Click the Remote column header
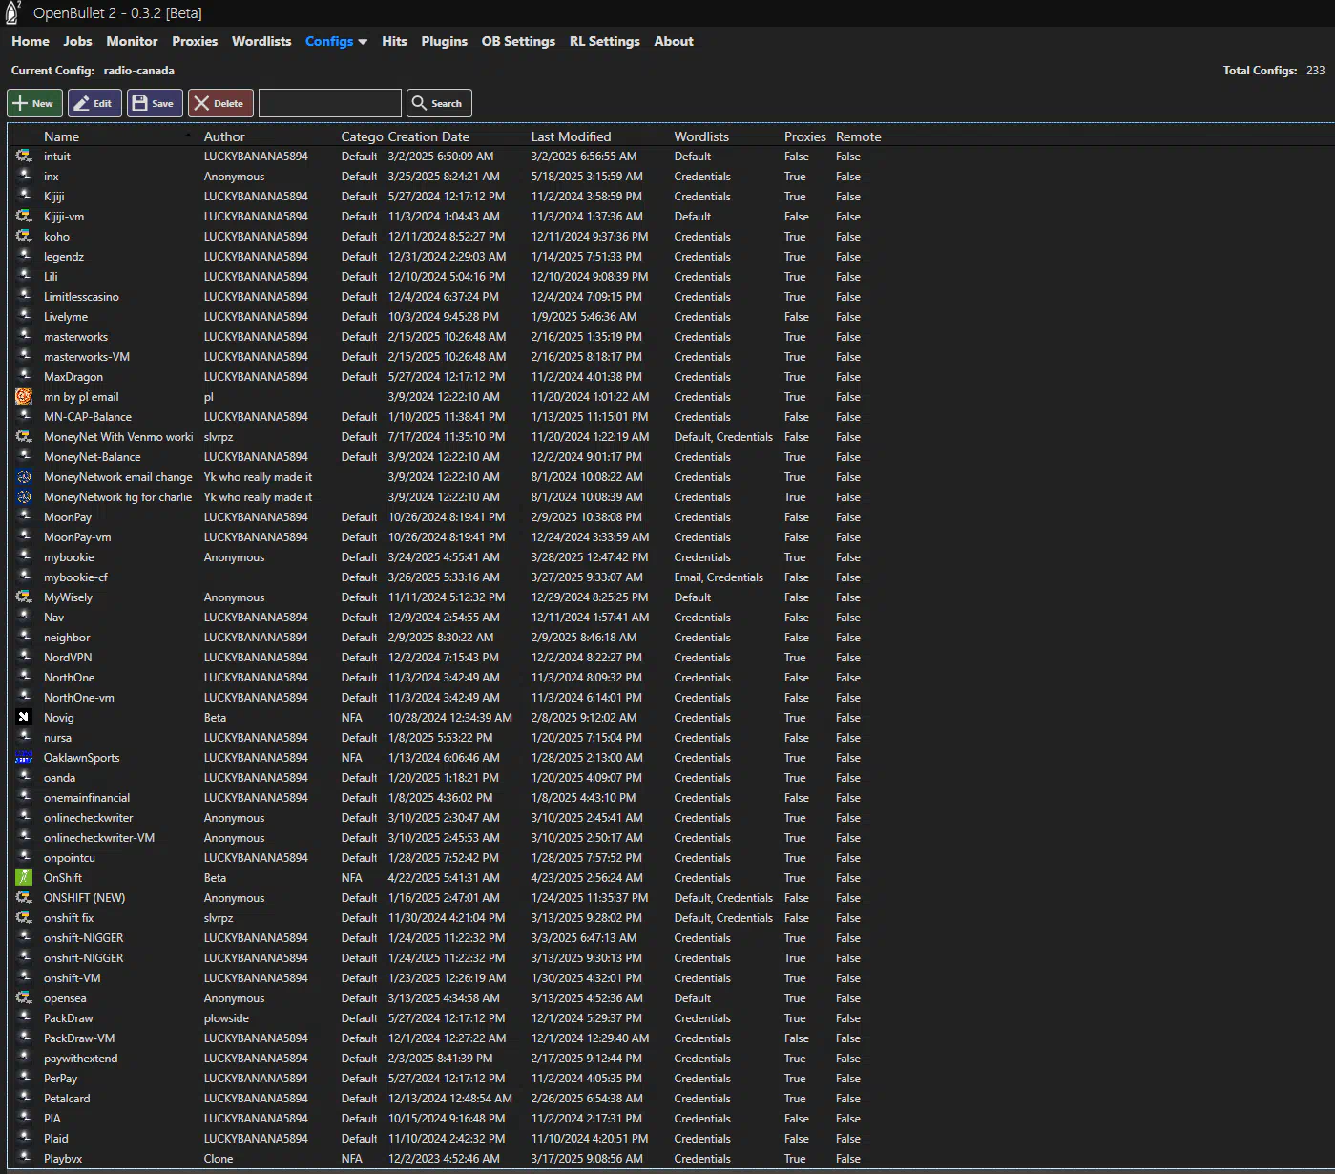 859,136
